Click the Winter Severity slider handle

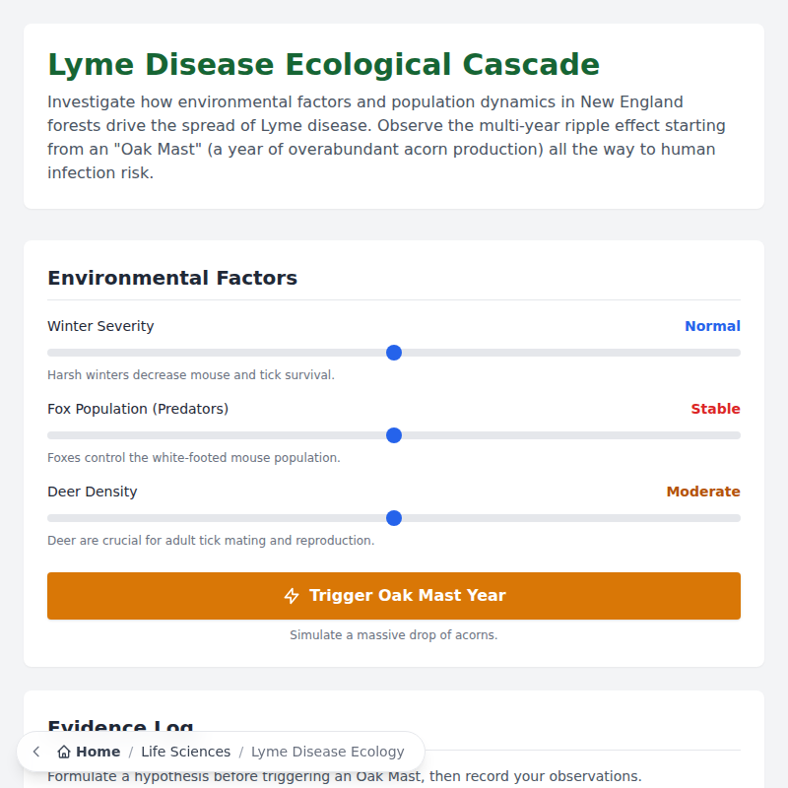tap(394, 353)
